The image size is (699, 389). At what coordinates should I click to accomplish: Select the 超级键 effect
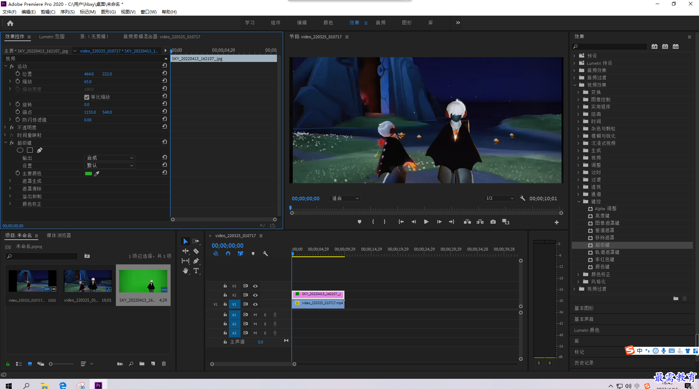[602, 245]
